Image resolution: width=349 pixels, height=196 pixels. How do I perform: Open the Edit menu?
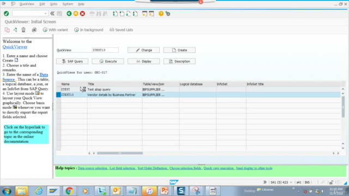click(x=42, y=4)
